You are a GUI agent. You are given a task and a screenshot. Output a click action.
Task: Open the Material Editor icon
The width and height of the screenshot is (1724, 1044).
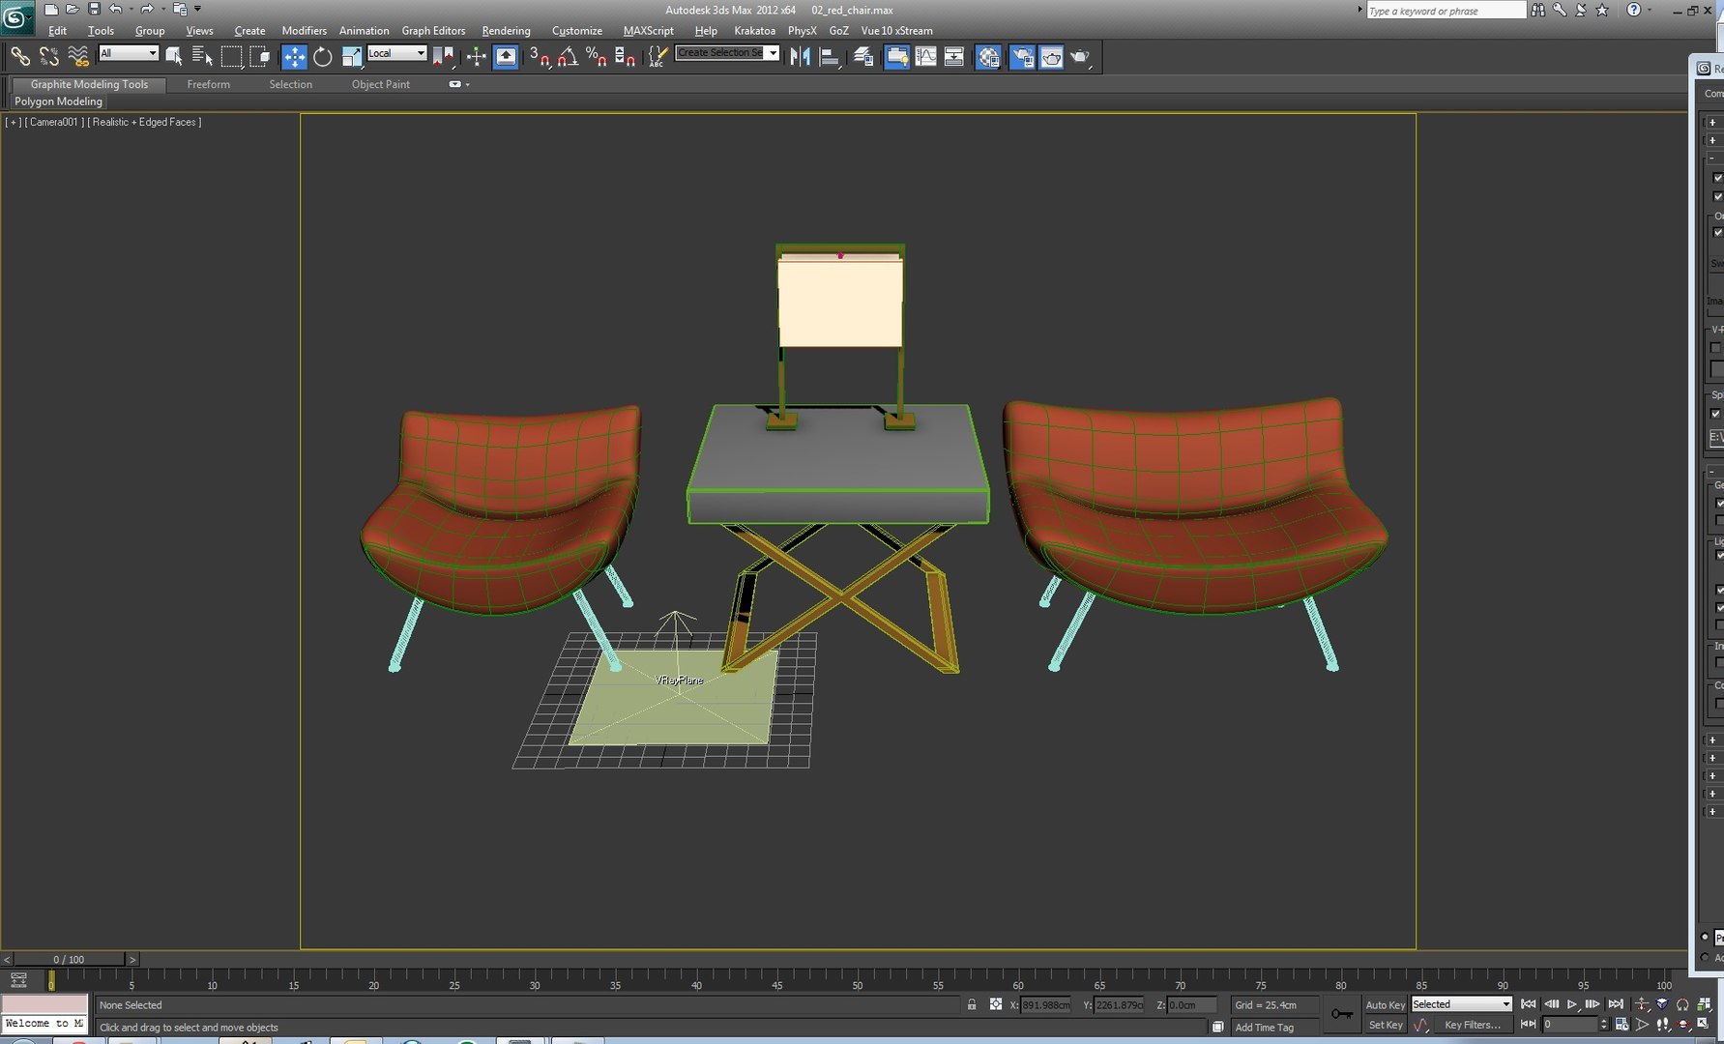(988, 57)
